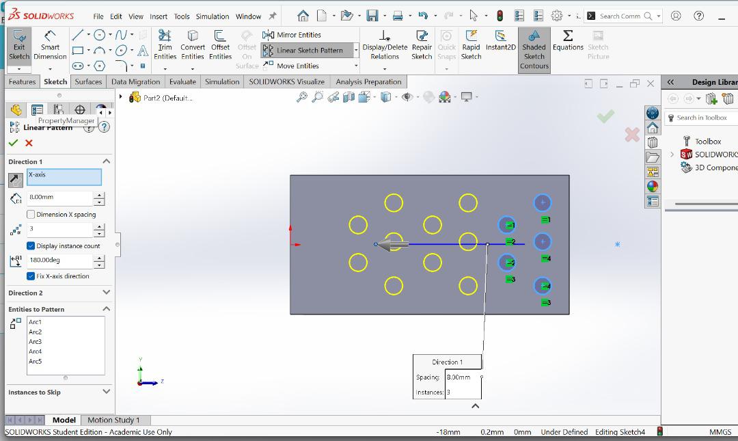The height and width of the screenshot is (441, 738).
Task: Click the 8.00mm spacing field in PropertyManager
Action: pos(59,198)
